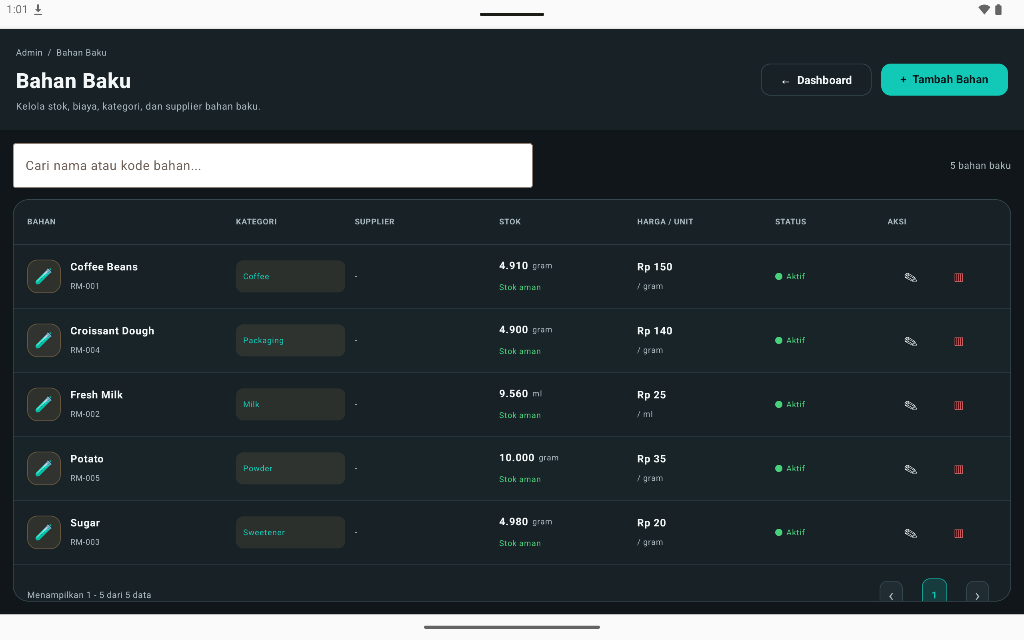Edit the Coffee Beans row
The width and height of the screenshot is (1024, 640).
910,277
